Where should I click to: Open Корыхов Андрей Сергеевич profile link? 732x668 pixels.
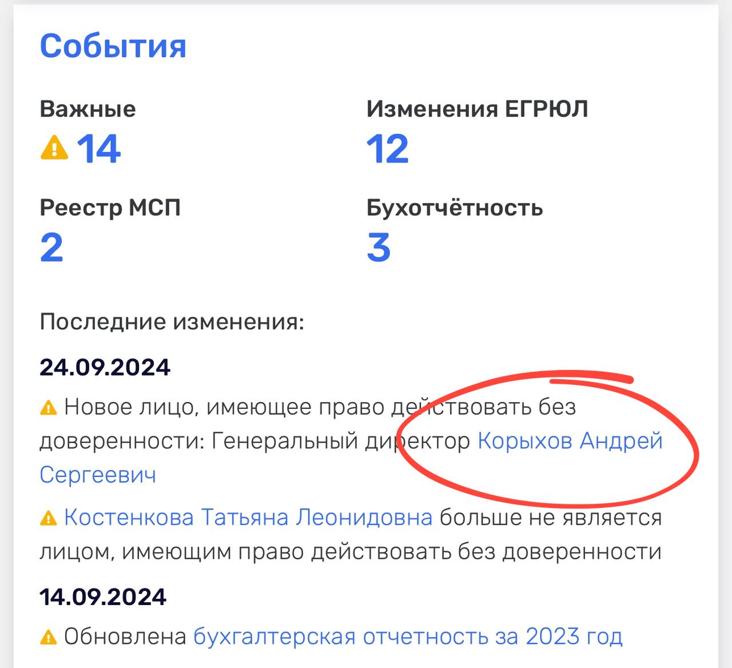click(x=570, y=441)
